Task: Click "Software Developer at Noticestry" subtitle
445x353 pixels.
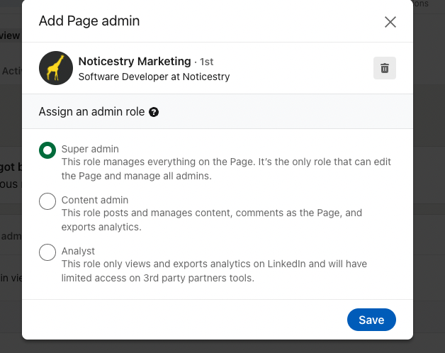Action: tap(154, 77)
